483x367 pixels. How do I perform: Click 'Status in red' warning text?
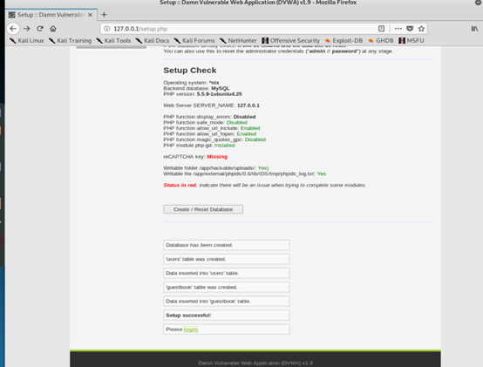tap(180, 185)
